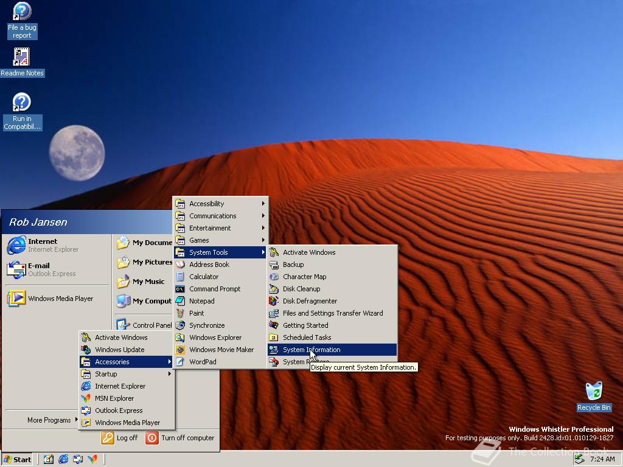Choose Windows Explorer in Accessories menu
The height and width of the screenshot is (467, 623).
[220, 337]
